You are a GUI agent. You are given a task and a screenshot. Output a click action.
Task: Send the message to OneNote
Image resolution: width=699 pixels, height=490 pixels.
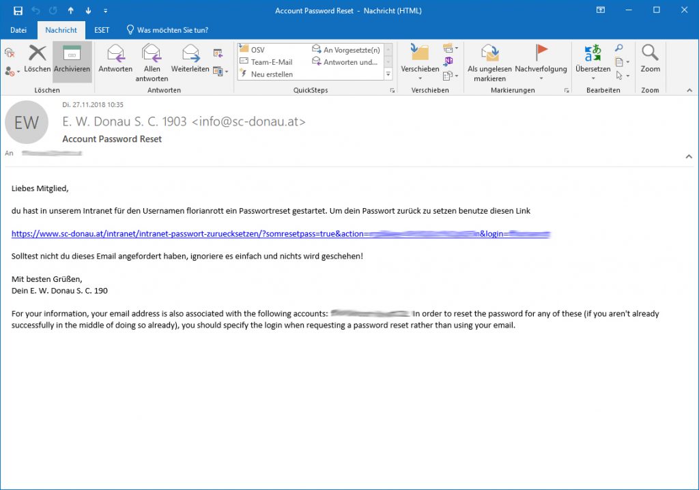pos(448,61)
